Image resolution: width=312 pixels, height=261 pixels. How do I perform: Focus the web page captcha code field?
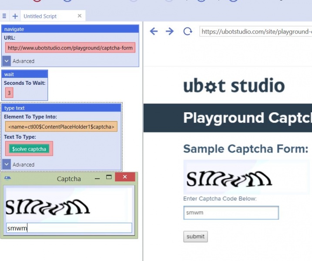231,213
